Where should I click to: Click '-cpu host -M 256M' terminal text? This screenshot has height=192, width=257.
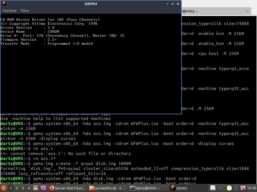click(218, 53)
